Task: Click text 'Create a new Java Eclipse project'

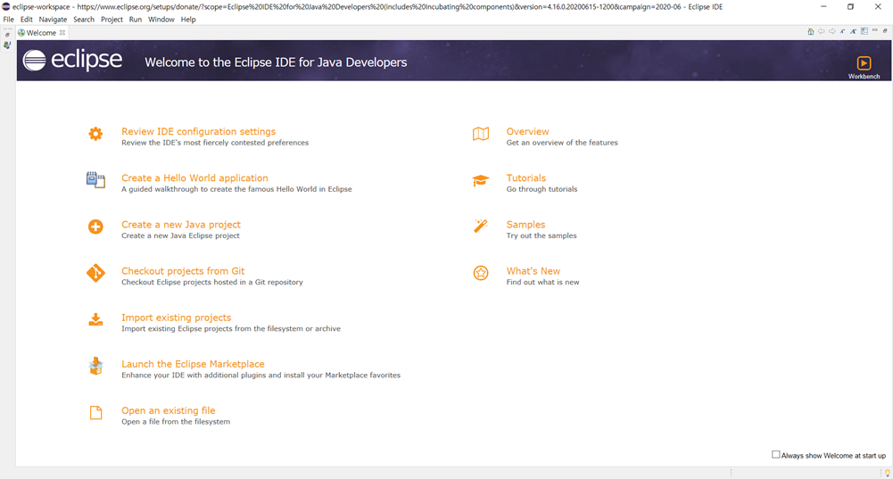Action: 180,235
